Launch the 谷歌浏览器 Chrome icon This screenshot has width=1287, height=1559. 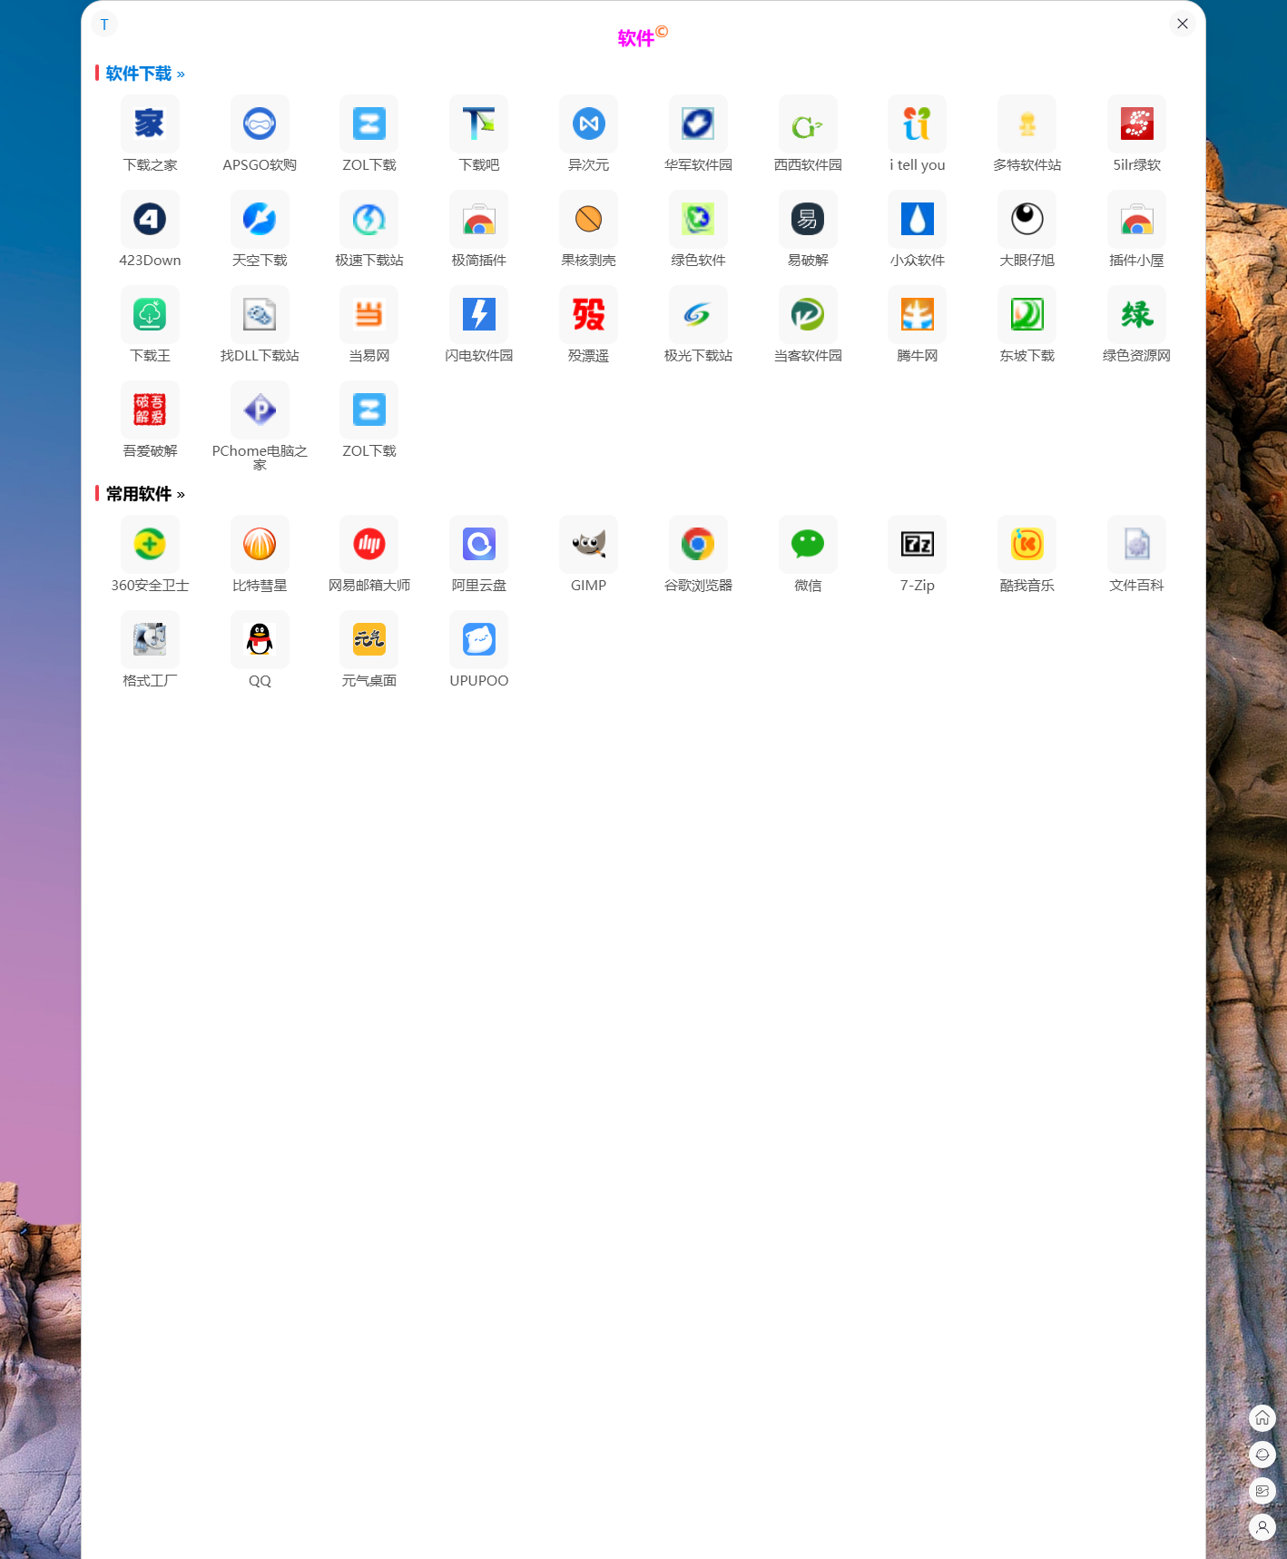(698, 545)
